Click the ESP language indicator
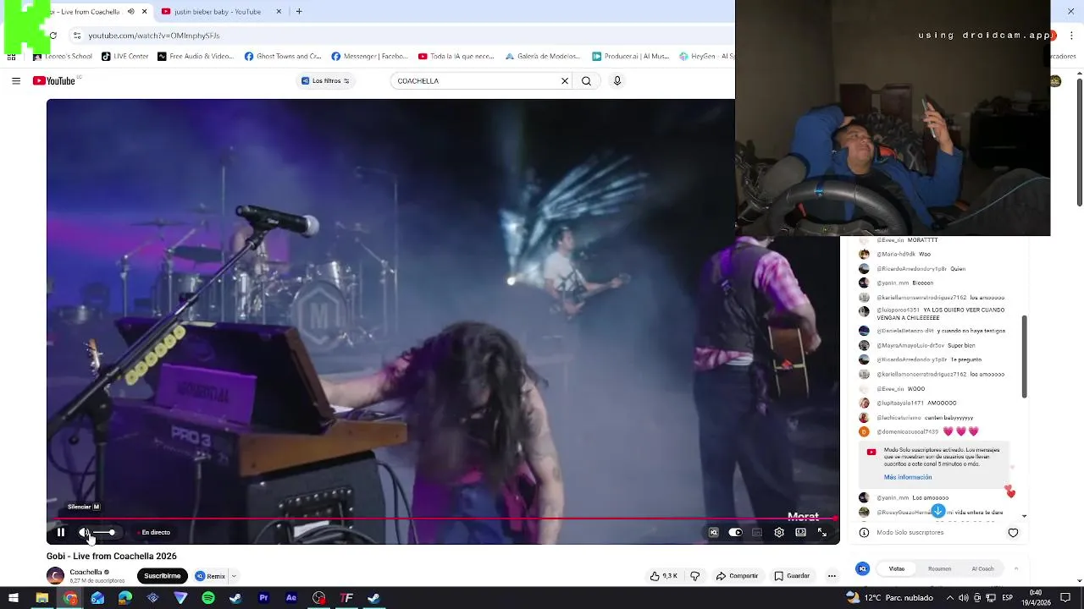Image resolution: width=1084 pixels, height=609 pixels. click(1008, 598)
